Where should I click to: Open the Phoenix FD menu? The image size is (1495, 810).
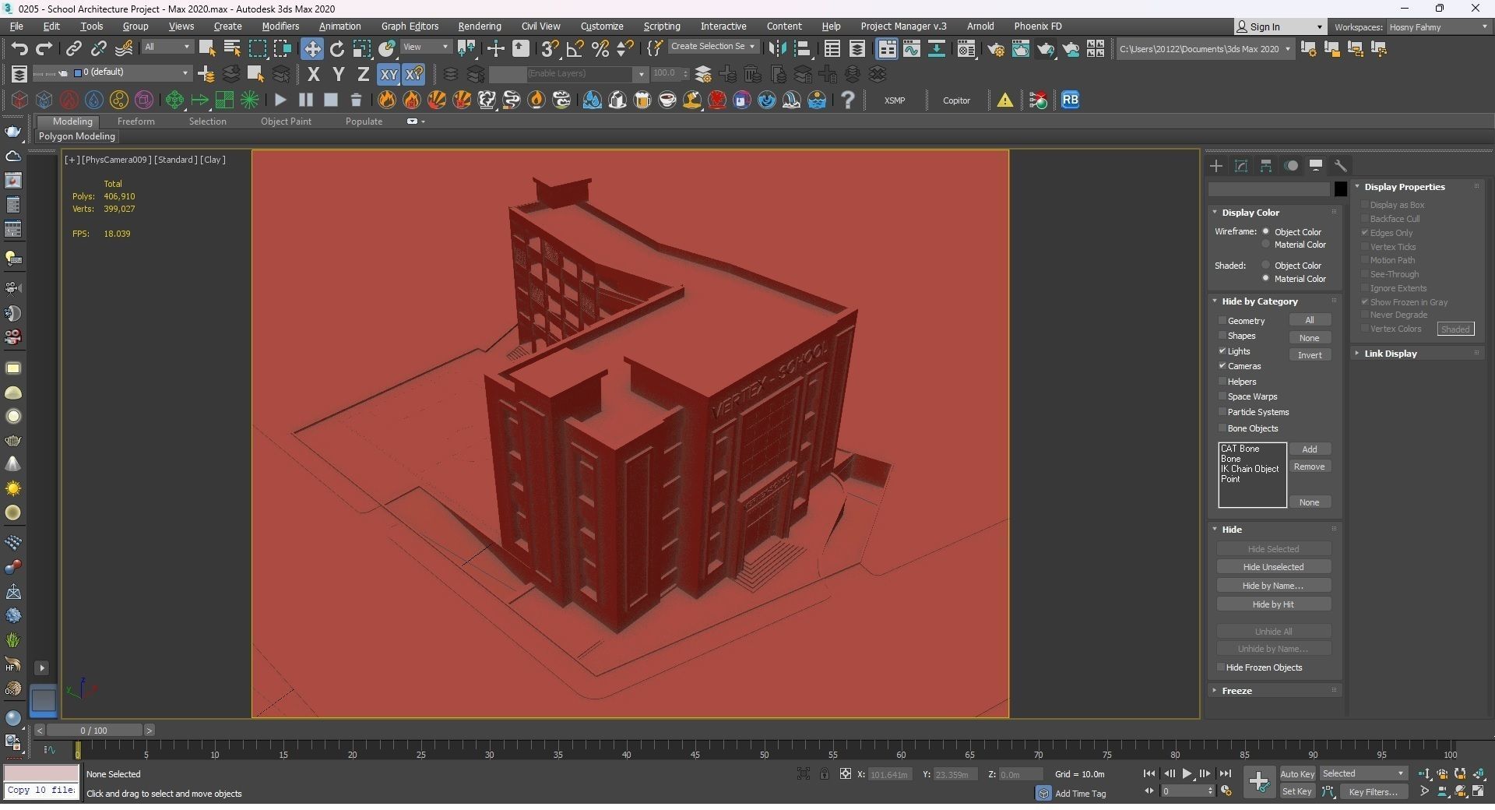pos(1037,26)
